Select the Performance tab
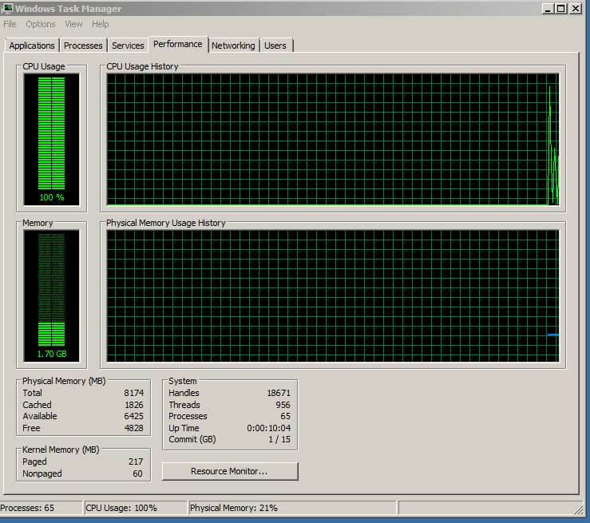590x523 pixels. (177, 45)
